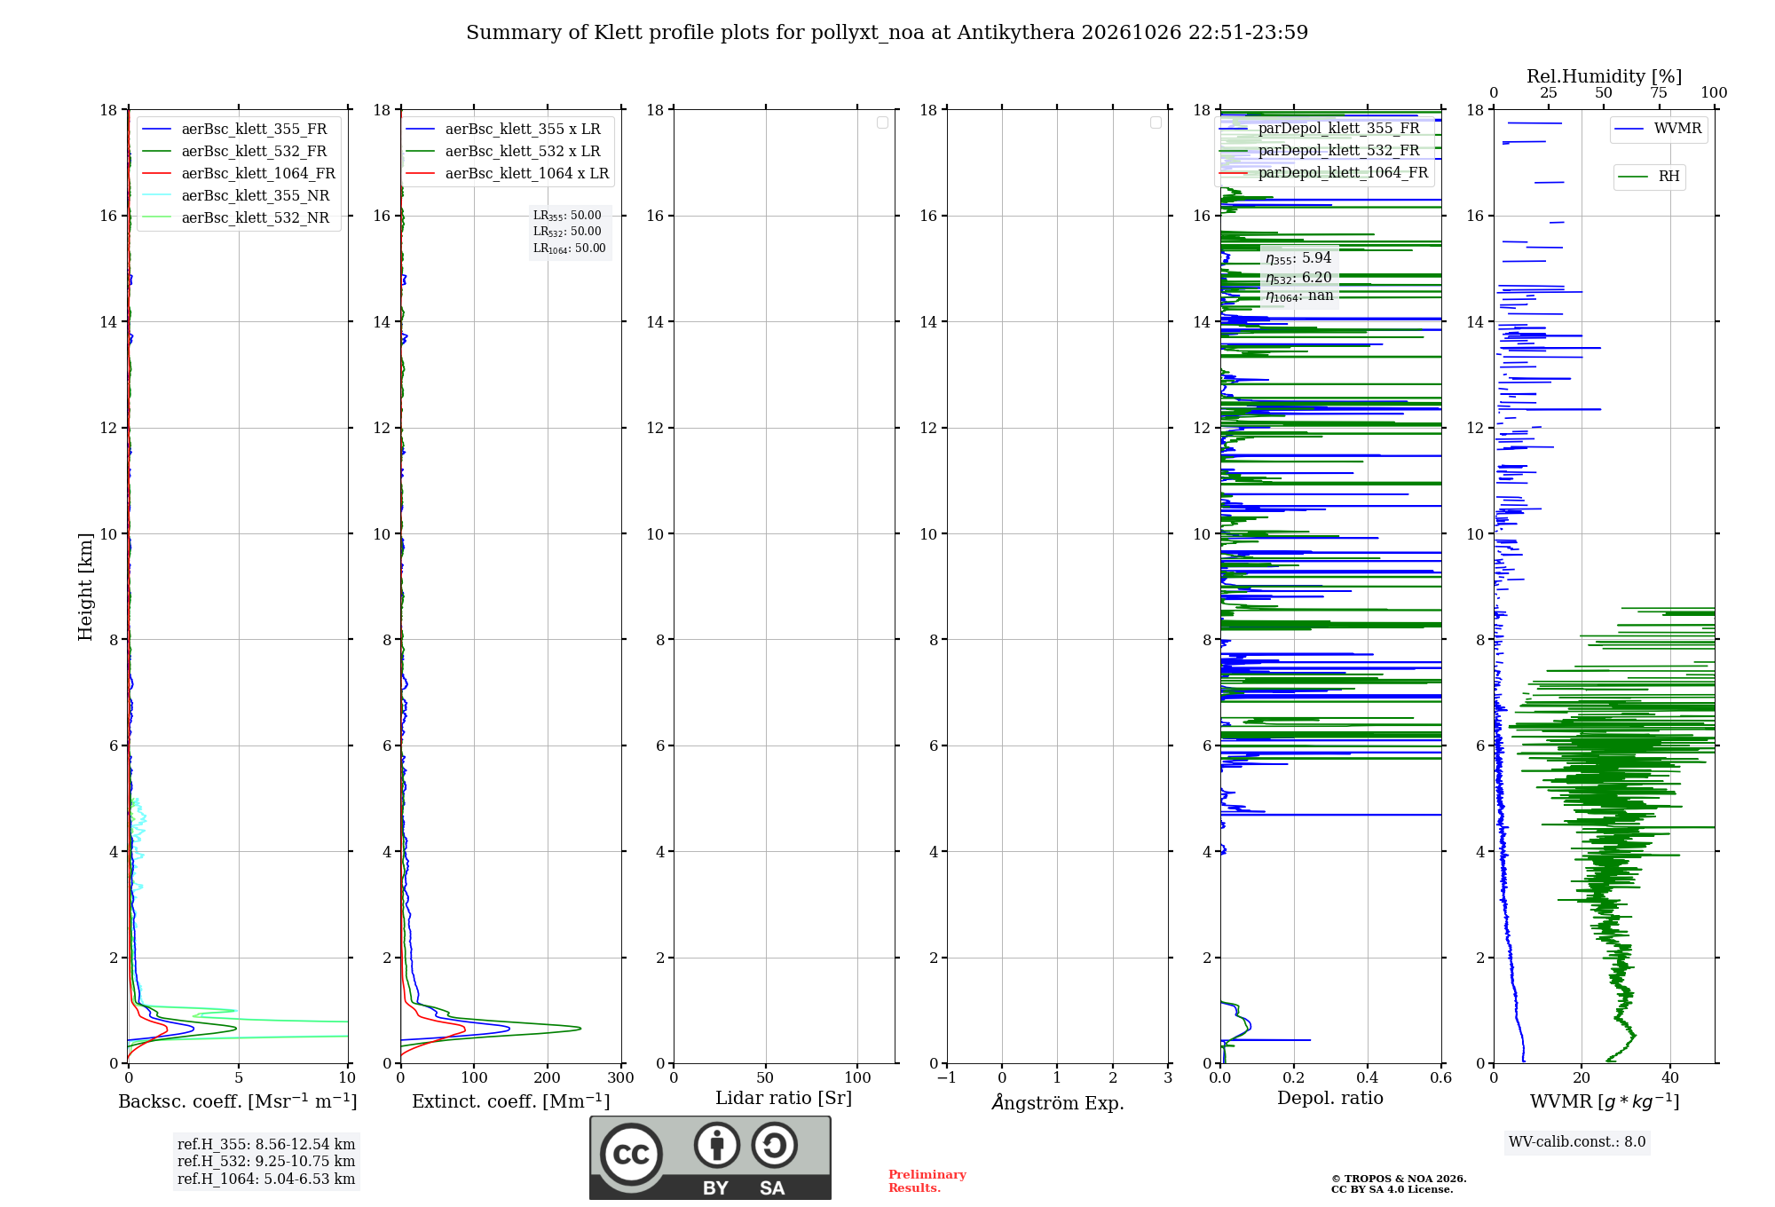Click the ref.H_355: 8.56-12.54 km text
The width and height of the screenshot is (1775, 1207).
tap(266, 1144)
